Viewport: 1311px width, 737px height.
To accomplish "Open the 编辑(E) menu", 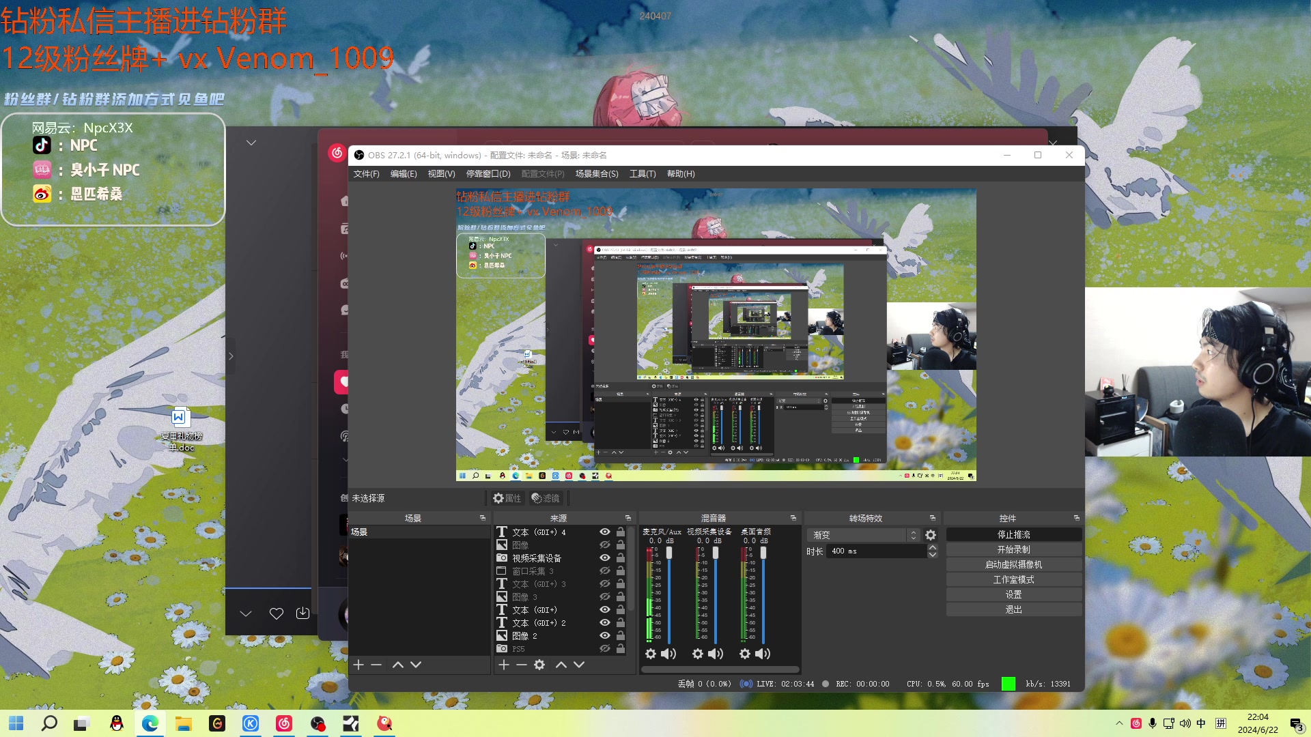I will [404, 174].
